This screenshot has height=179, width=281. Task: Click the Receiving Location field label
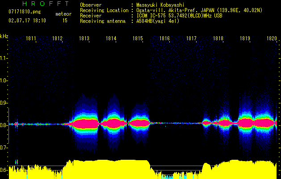pyautogui.click(x=104, y=10)
